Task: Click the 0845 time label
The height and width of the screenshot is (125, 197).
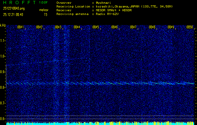Action: (x=96, y=27)
